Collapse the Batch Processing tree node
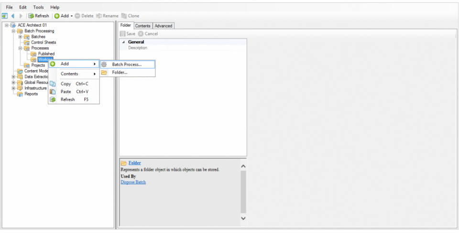The image size is (459, 239). [13, 31]
